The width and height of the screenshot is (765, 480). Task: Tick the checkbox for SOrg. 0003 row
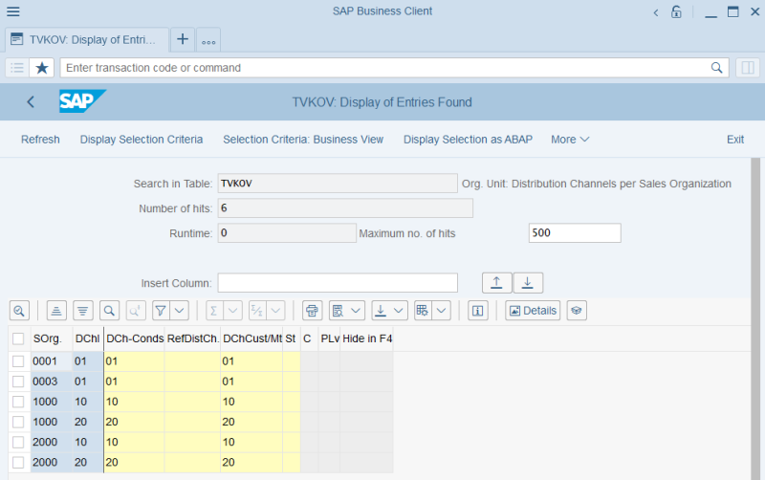pyautogui.click(x=18, y=382)
